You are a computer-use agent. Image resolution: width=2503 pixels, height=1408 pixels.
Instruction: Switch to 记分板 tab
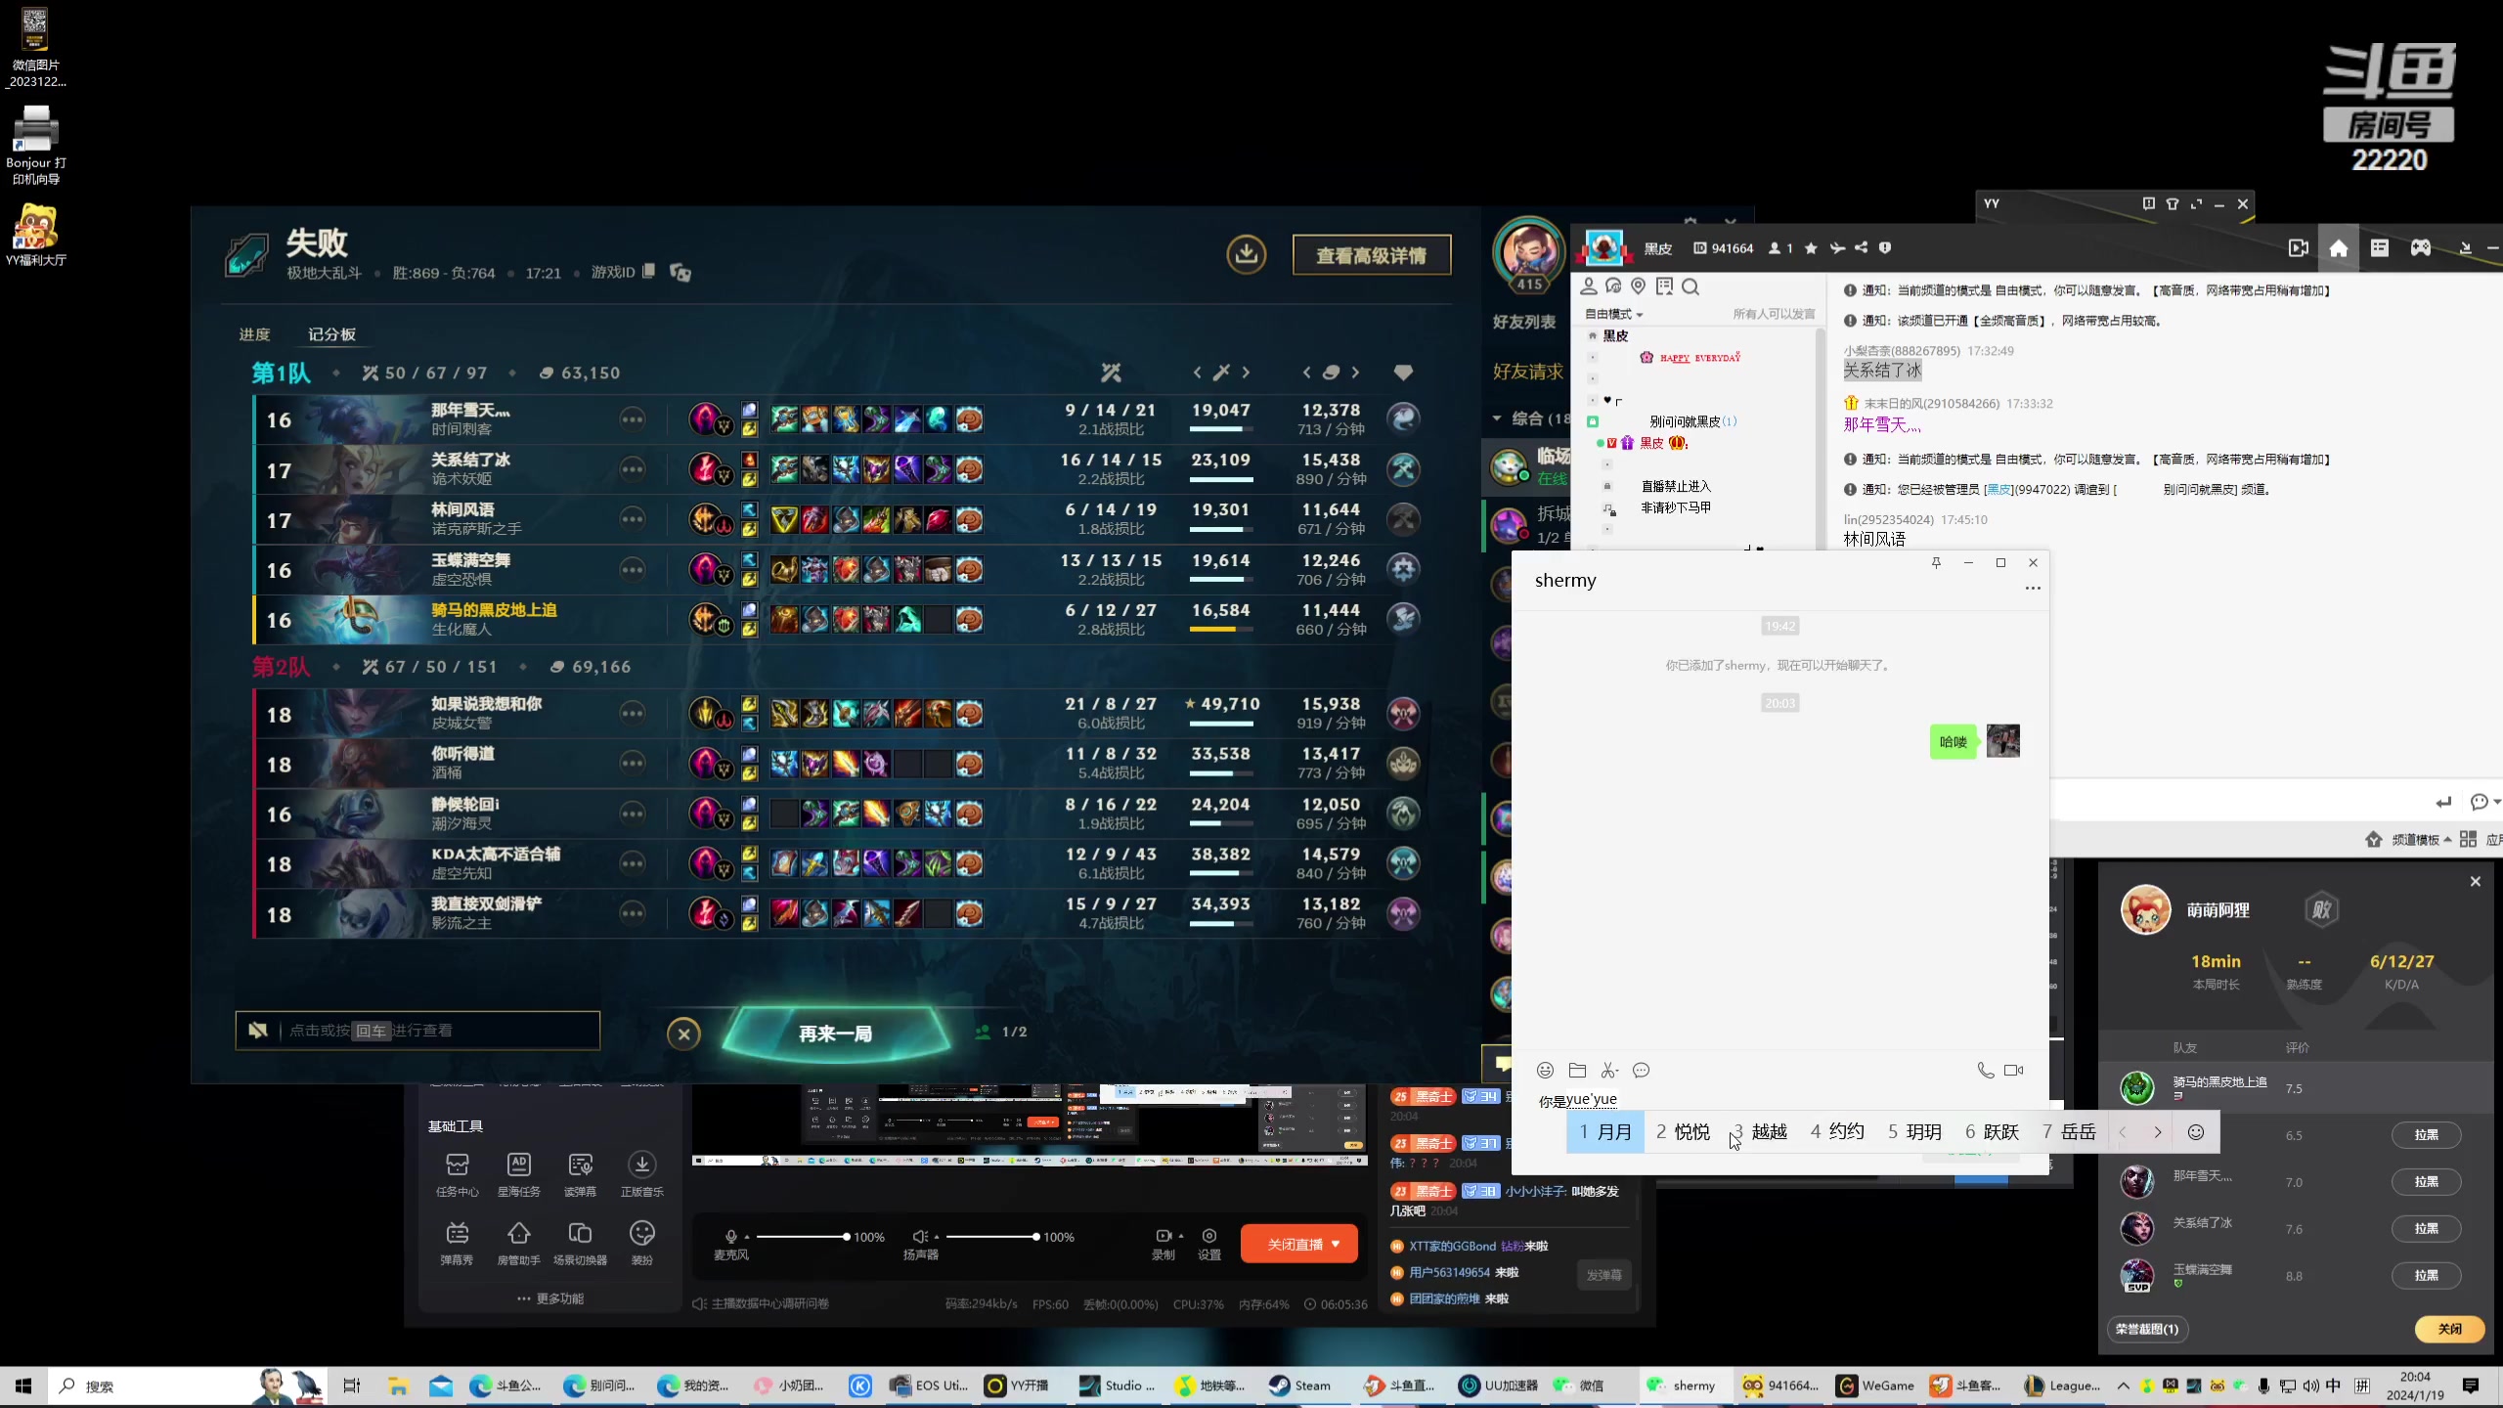pyautogui.click(x=332, y=334)
